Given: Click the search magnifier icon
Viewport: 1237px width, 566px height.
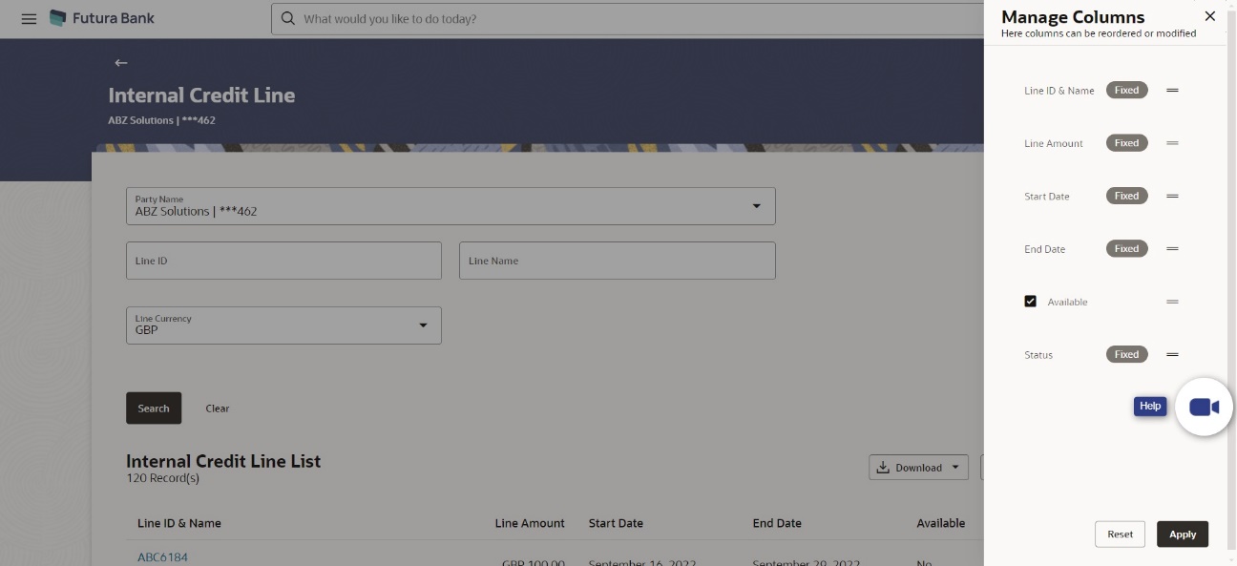Looking at the screenshot, I should coord(287,18).
